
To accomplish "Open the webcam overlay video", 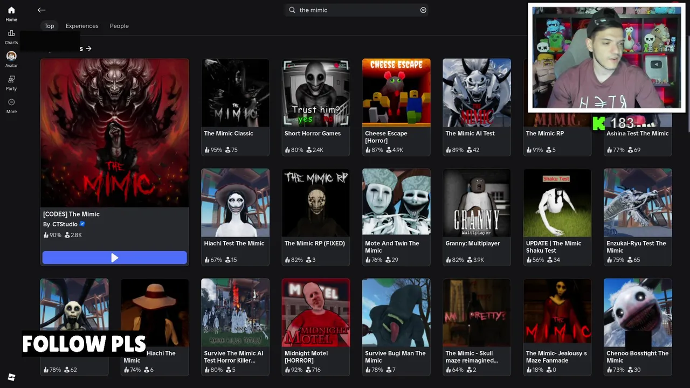I will (606, 58).
